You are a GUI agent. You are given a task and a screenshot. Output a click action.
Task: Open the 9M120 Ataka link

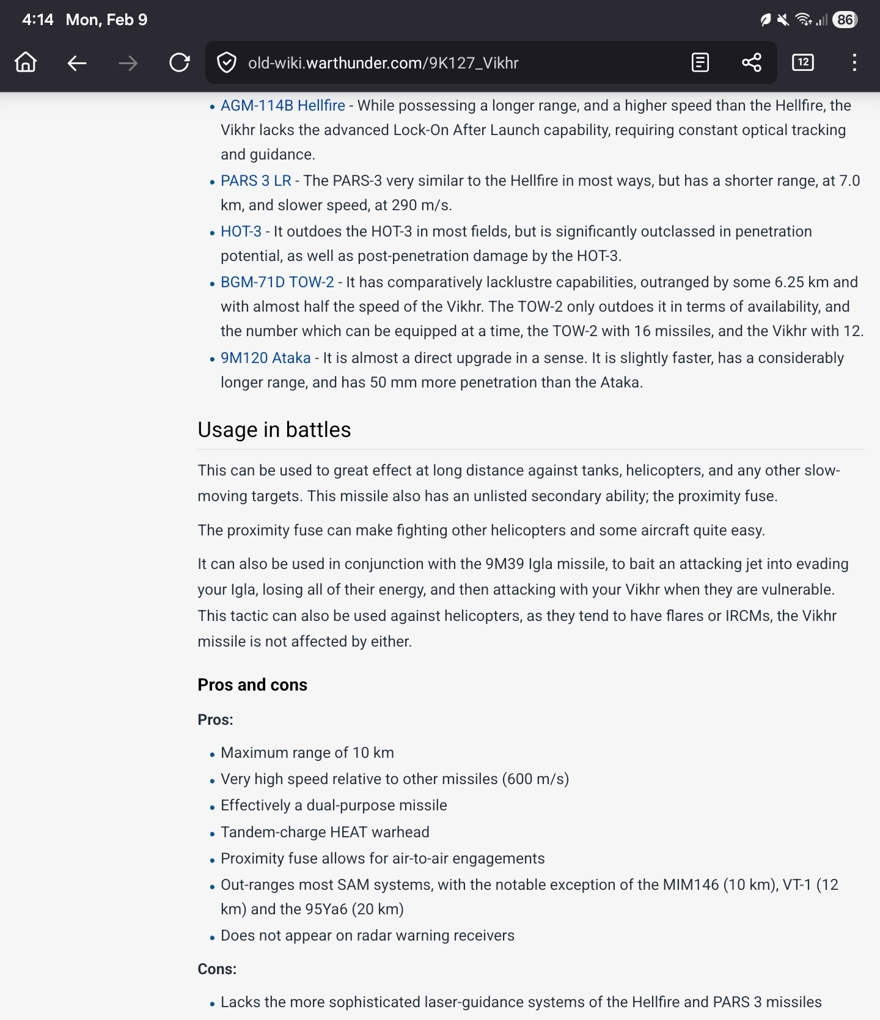pos(265,358)
